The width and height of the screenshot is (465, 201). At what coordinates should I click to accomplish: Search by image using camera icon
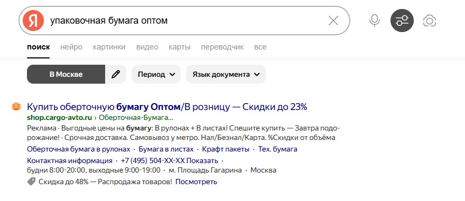[x=430, y=21]
